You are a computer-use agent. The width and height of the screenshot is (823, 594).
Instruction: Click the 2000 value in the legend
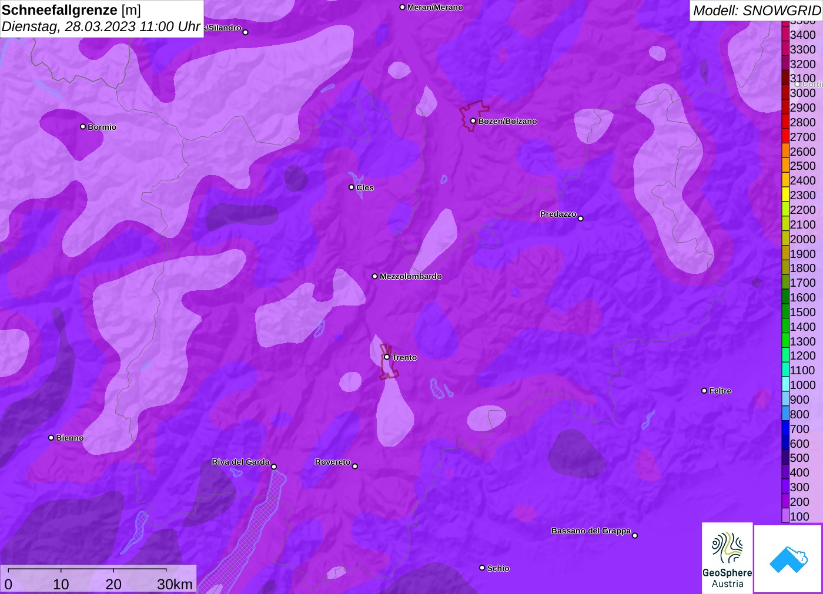point(802,239)
